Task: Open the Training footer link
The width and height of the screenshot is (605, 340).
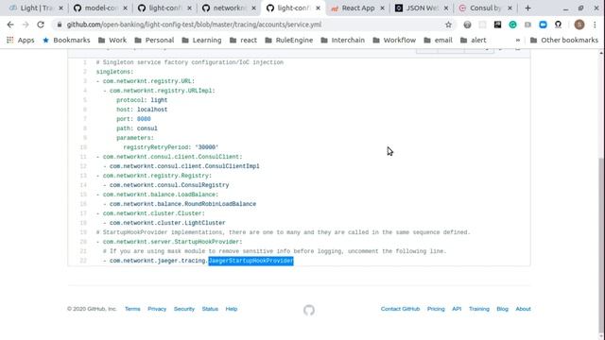Action: 479,309
